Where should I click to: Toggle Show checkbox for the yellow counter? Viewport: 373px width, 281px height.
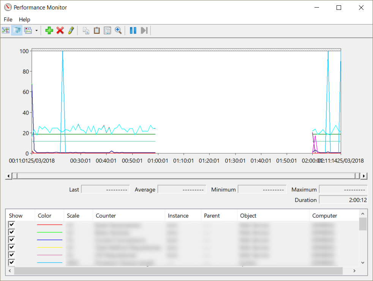[12, 247]
